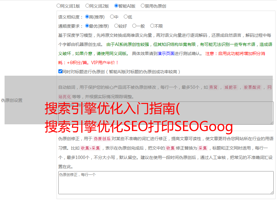This screenshot has height=200, width=277.
Task: Set 语义相似度 to 低
Action: (126, 17)
